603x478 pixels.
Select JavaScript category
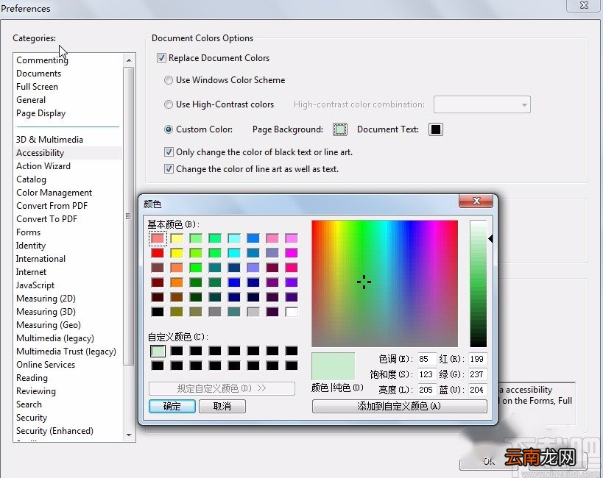[x=35, y=285]
